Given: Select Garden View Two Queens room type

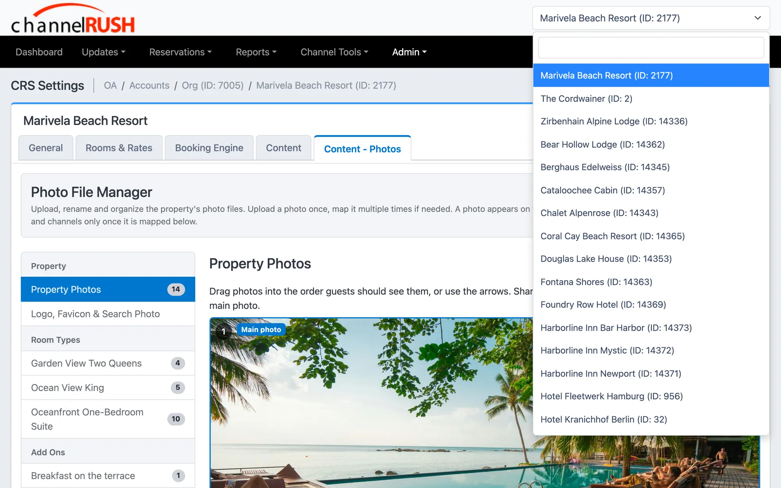Looking at the screenshot, I should (108, 363).
